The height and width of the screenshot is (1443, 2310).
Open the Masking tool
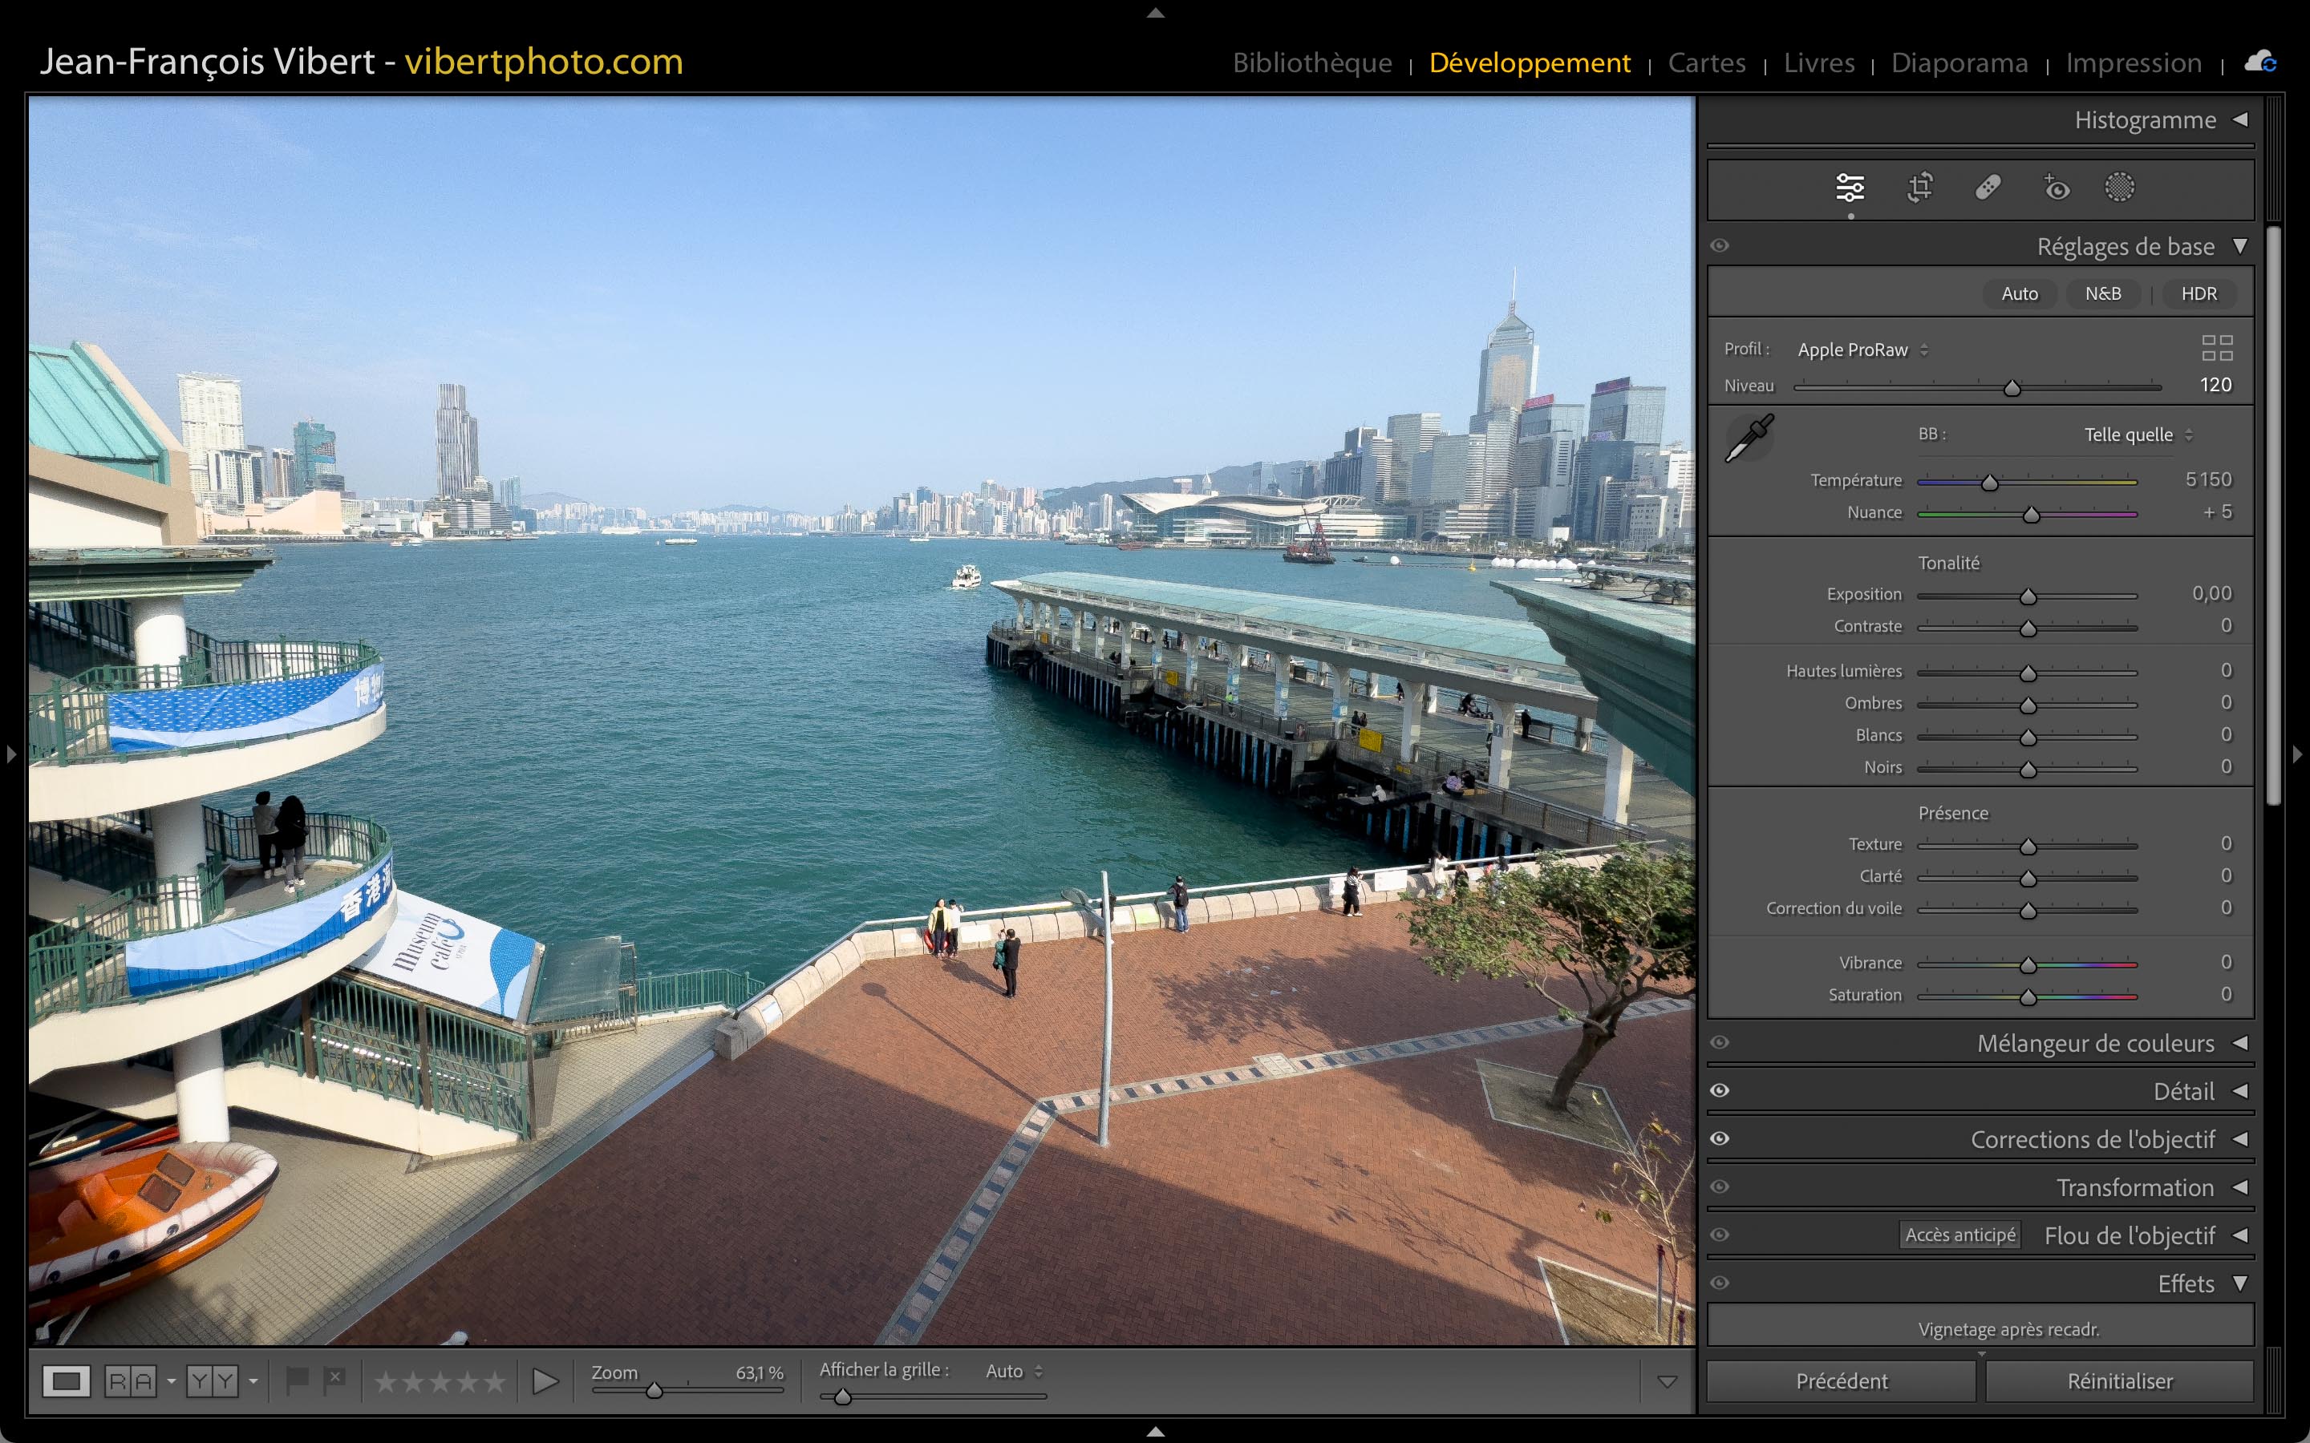2119,187
